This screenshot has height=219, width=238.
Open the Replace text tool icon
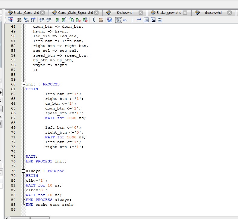pyautogui.click(x=26, y=20)
